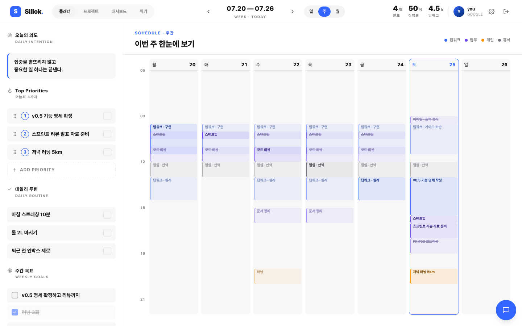The height and width of the screenshot is (326, 522).
Task: Click the Sillok logo icon
Action: coord(16,12)
